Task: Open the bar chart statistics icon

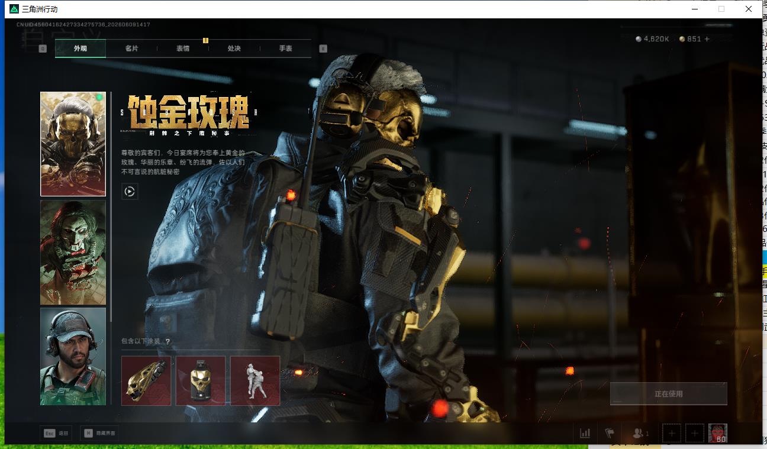Action: click(x=585, y=433)
